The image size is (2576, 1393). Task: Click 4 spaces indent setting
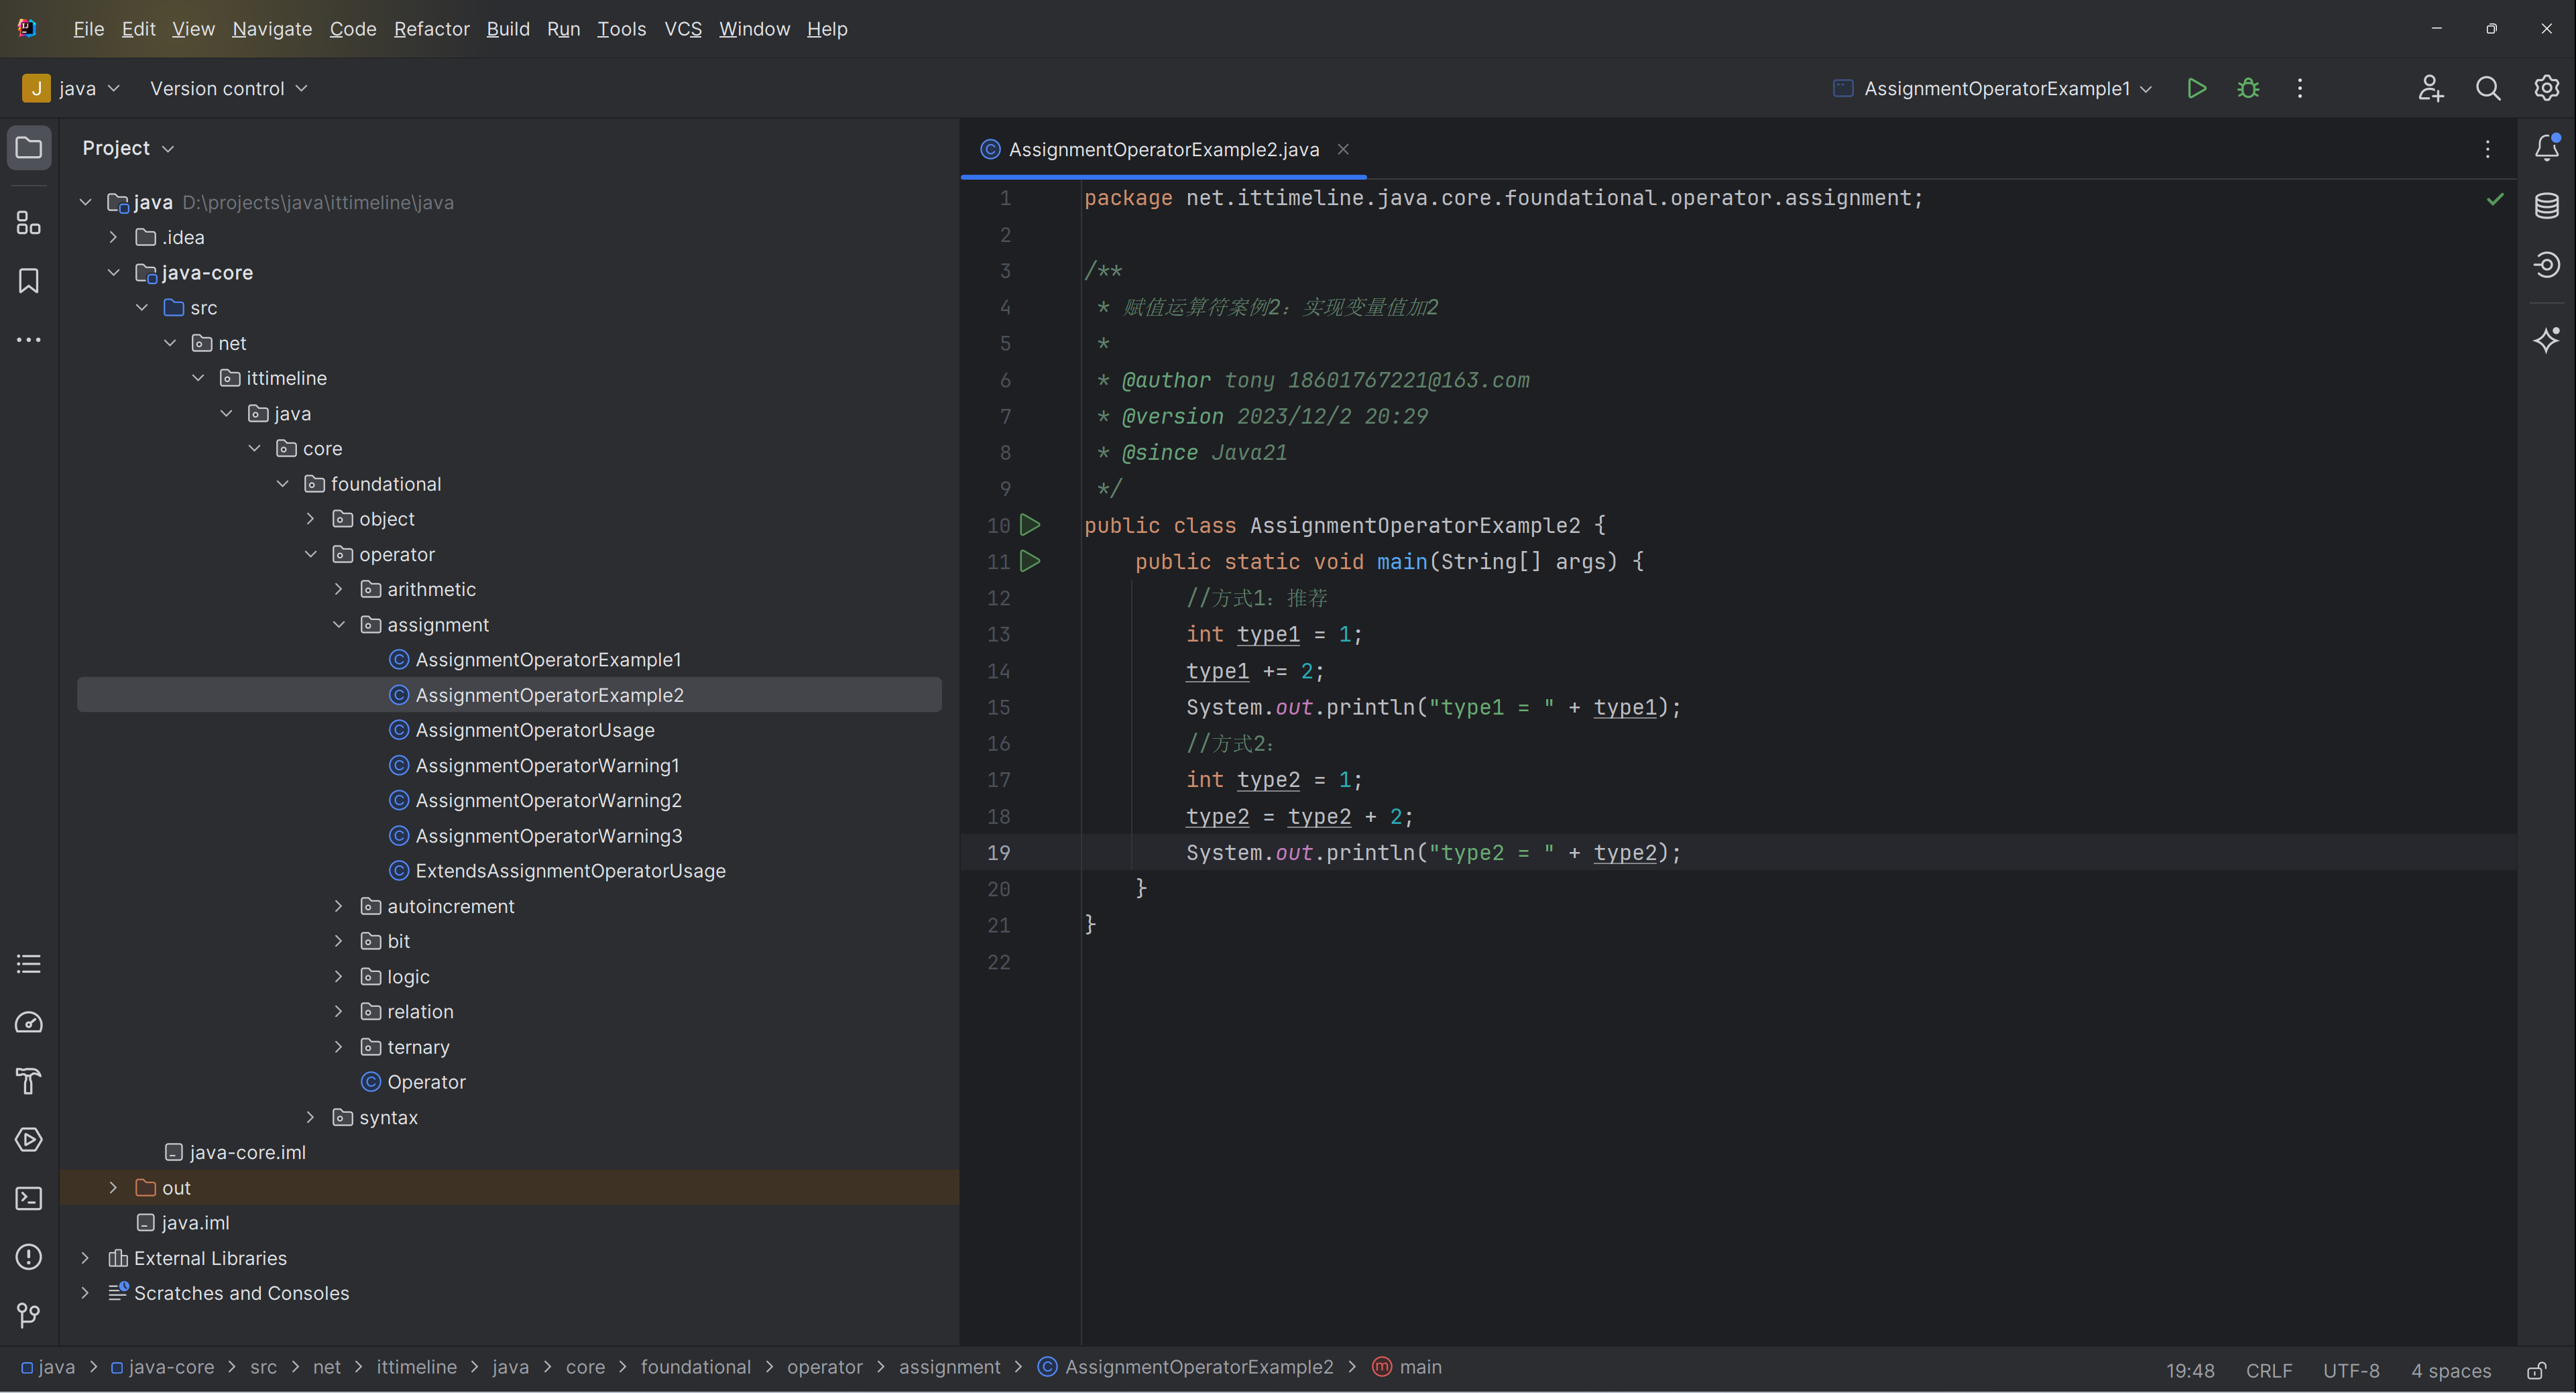(2450, 1370)
